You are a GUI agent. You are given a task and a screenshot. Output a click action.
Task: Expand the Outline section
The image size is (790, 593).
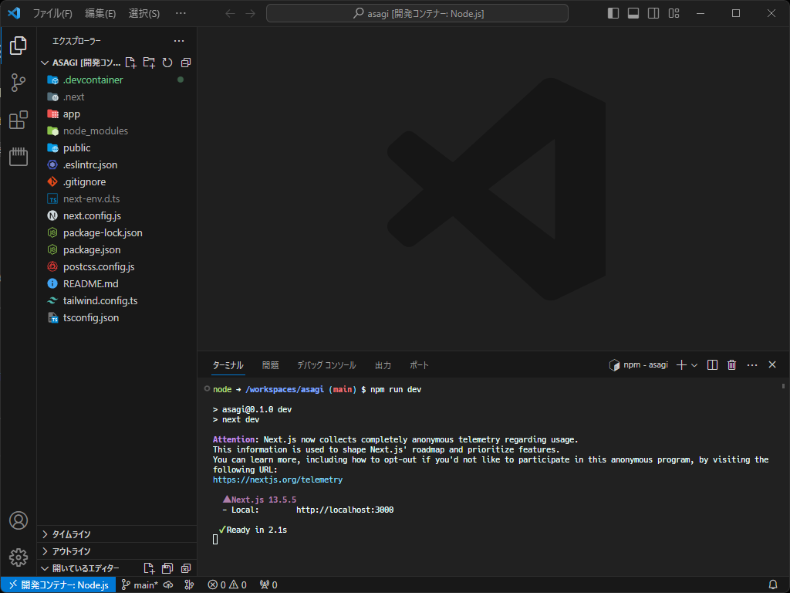click(117, 551)
